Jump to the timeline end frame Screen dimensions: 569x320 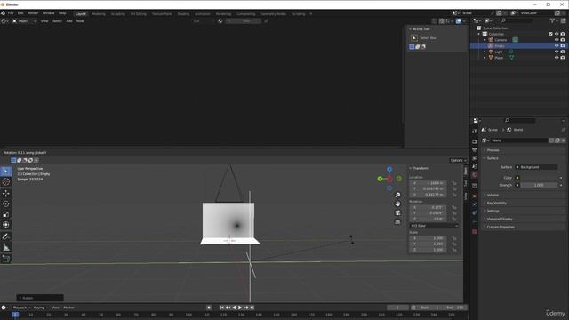pyautogui.click(x=252, y=308)
